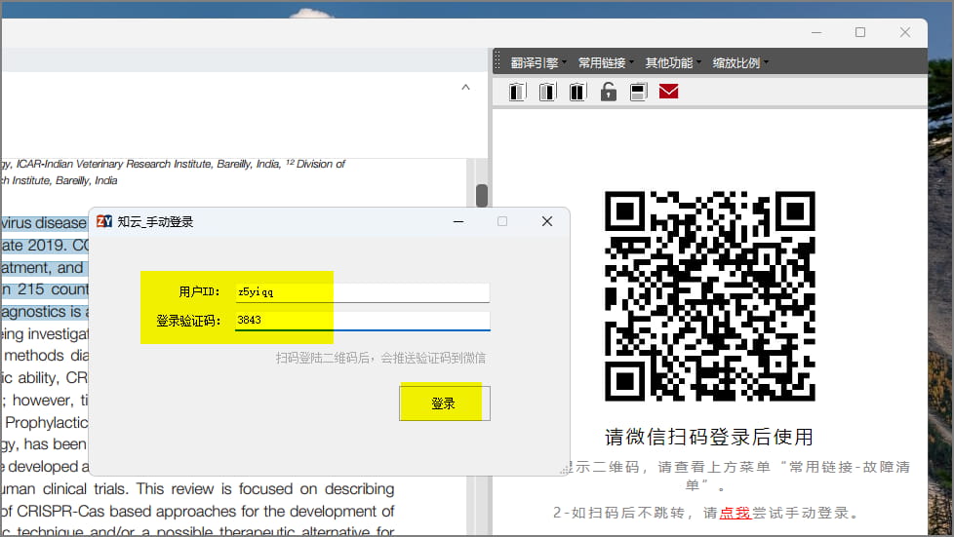
Task: Maximize the main application window
Action: point(860,32)
